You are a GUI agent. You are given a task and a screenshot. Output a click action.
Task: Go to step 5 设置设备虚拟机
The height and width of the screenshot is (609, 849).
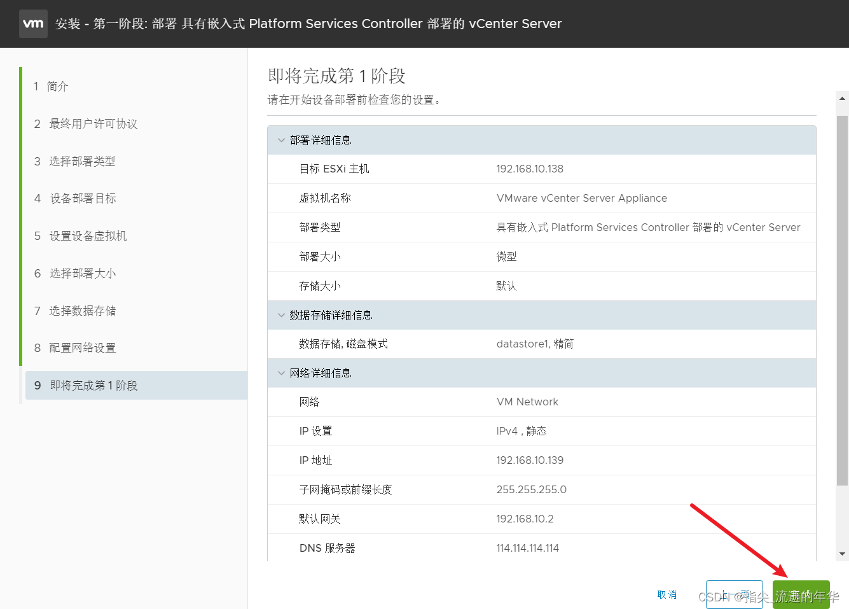80,236
